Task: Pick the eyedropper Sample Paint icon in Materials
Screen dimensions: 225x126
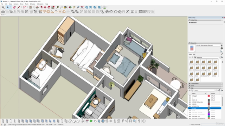Action: 222,54
